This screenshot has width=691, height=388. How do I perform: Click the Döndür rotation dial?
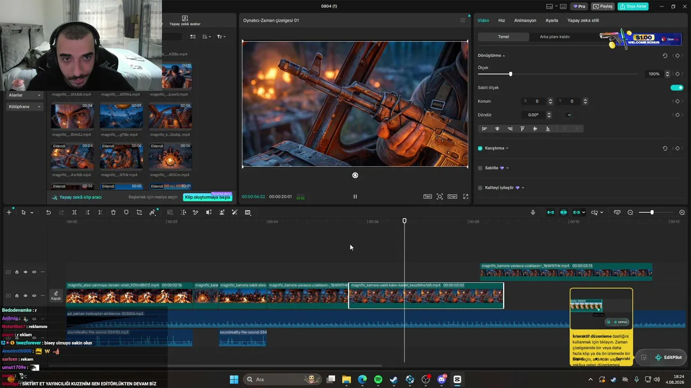click(x=568, y=115)
